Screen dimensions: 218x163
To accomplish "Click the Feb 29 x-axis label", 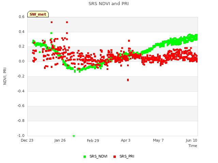I will (x=93, y=141).
